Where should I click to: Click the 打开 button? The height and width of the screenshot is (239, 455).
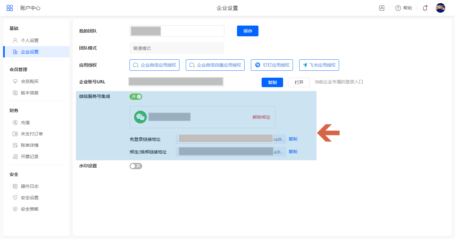pyautogui.click(x=299, y=82)
